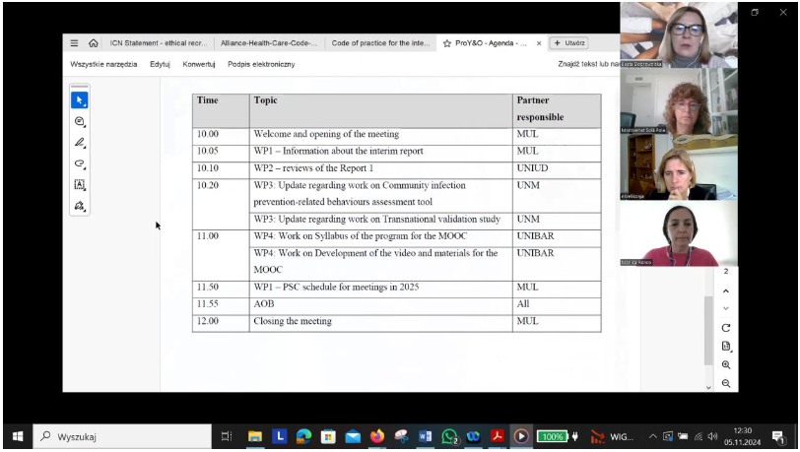800x452 pixels.
Task: Open the Windows Start menu
Action: (18, 436)
